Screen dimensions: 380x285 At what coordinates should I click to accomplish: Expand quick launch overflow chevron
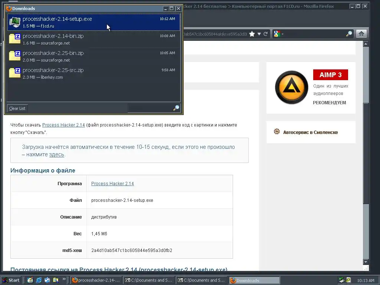pos(64,279)
